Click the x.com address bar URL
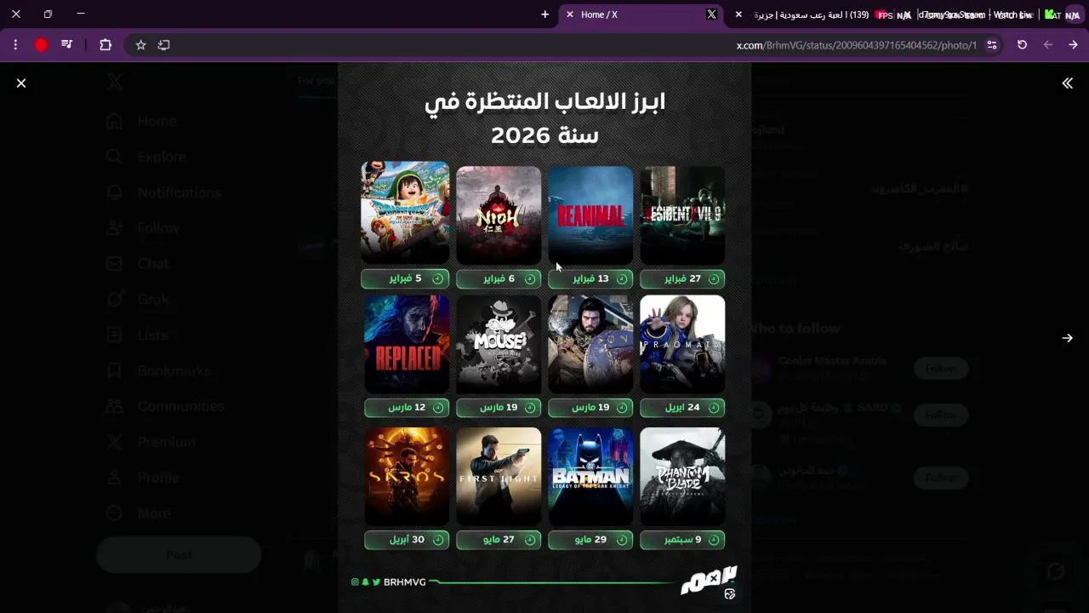Screen dimensions: 1089x613 click(856, 45)
